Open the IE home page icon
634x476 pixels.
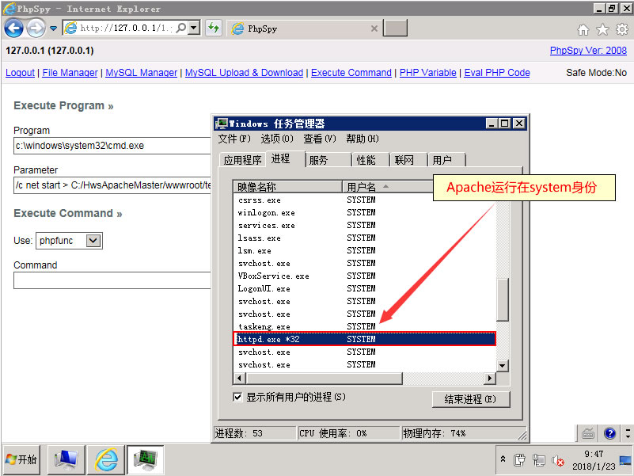click(x=583, y=29)
